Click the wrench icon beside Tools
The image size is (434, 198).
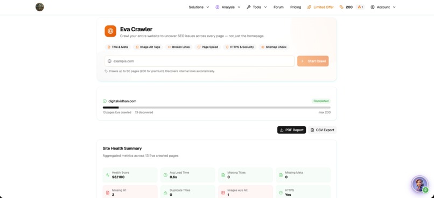(x=248, y=7)
